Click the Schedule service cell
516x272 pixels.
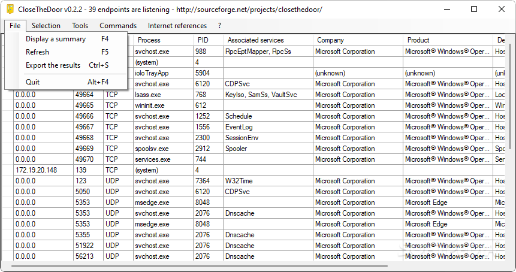click(x=268, y=116)
